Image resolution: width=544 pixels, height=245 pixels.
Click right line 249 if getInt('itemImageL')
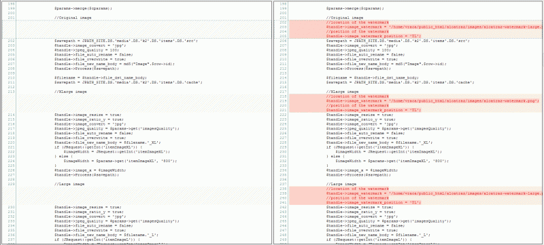pyautogui.click(x=369, y=240)
